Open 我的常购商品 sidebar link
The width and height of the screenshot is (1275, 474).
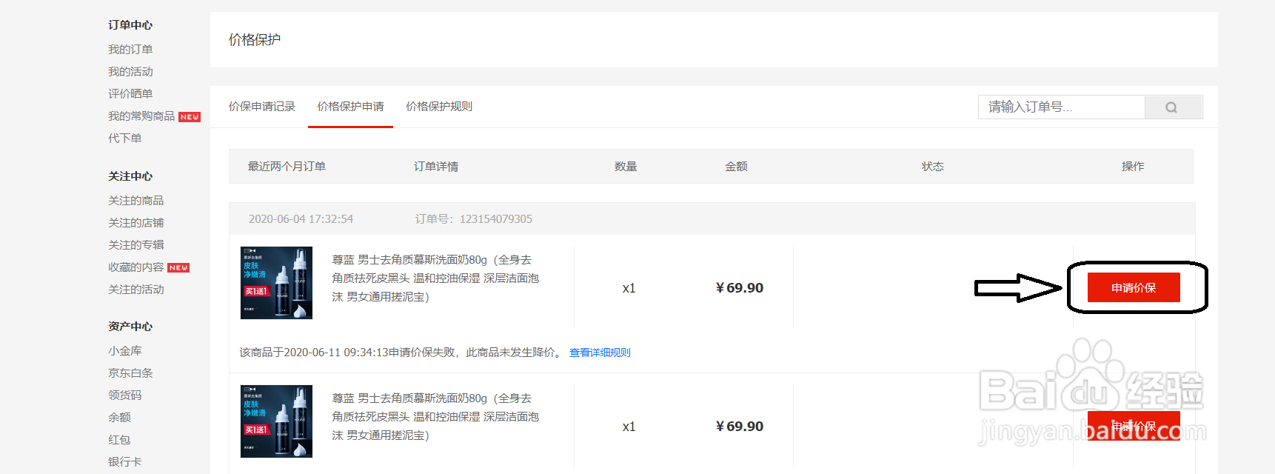(x=141, y=116)
